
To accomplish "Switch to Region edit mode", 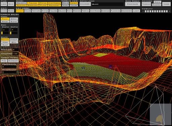I will click(x=77, y=11).
